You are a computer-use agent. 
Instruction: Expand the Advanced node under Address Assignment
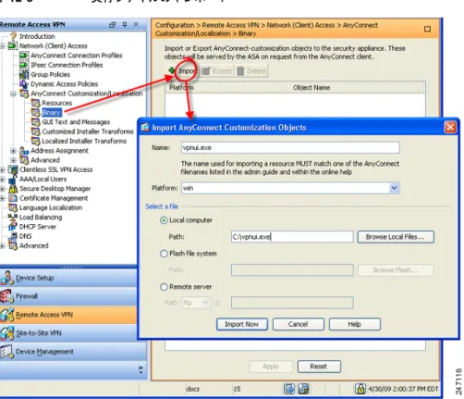13,160
